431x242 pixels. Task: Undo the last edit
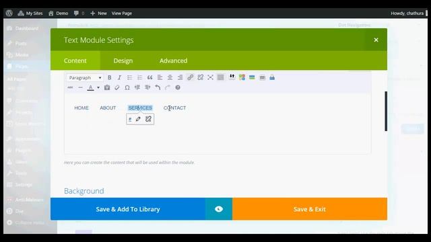[158, 87]
